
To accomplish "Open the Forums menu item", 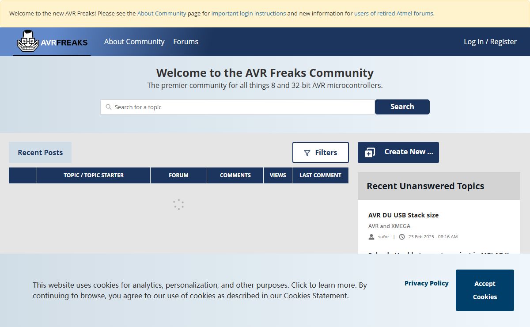I will click(185, 42).
